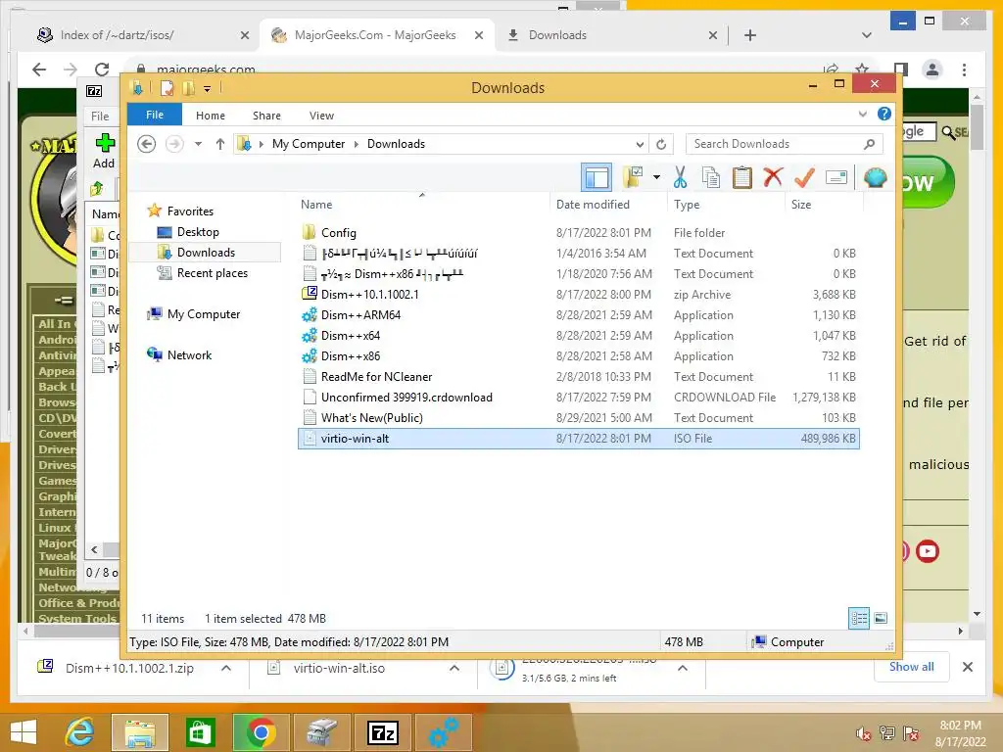Click Favorites in navigation pane
The height and width of the screenshot is (752, 1003).
tap(190, 211)
